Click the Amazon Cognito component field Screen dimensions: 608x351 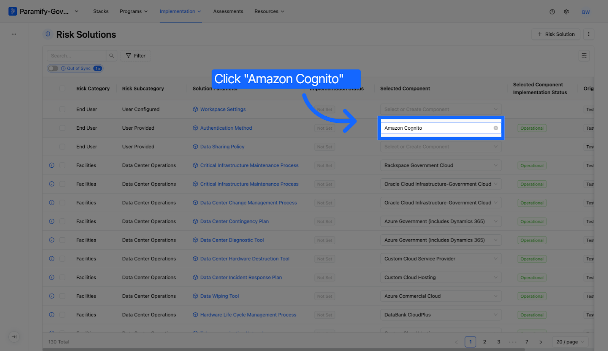(x=441, y=128)
